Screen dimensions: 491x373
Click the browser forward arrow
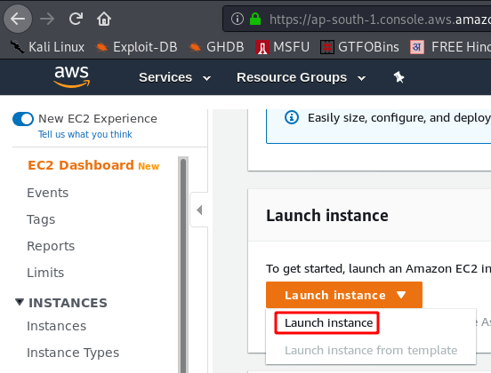(47, 19)
